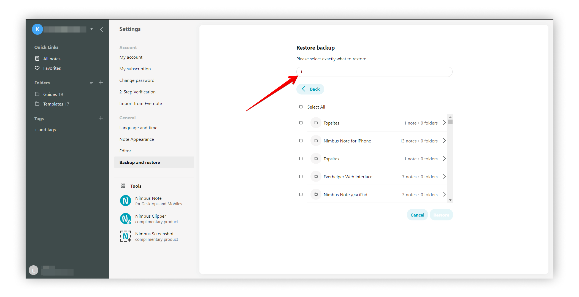
Task: Open All notes in Quick Links
Action: click(x=52, y=59)
